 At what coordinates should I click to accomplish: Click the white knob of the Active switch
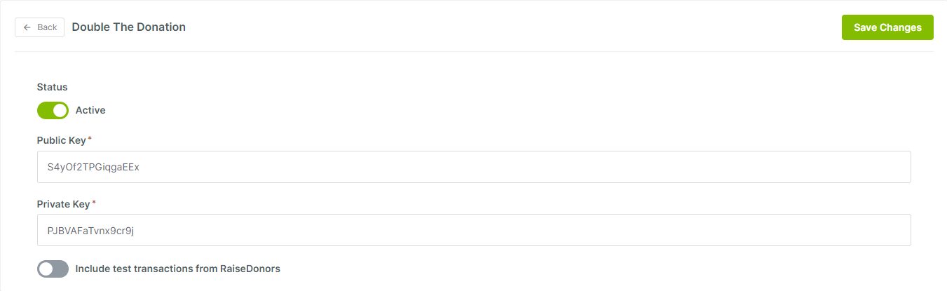tap(60, 110)
